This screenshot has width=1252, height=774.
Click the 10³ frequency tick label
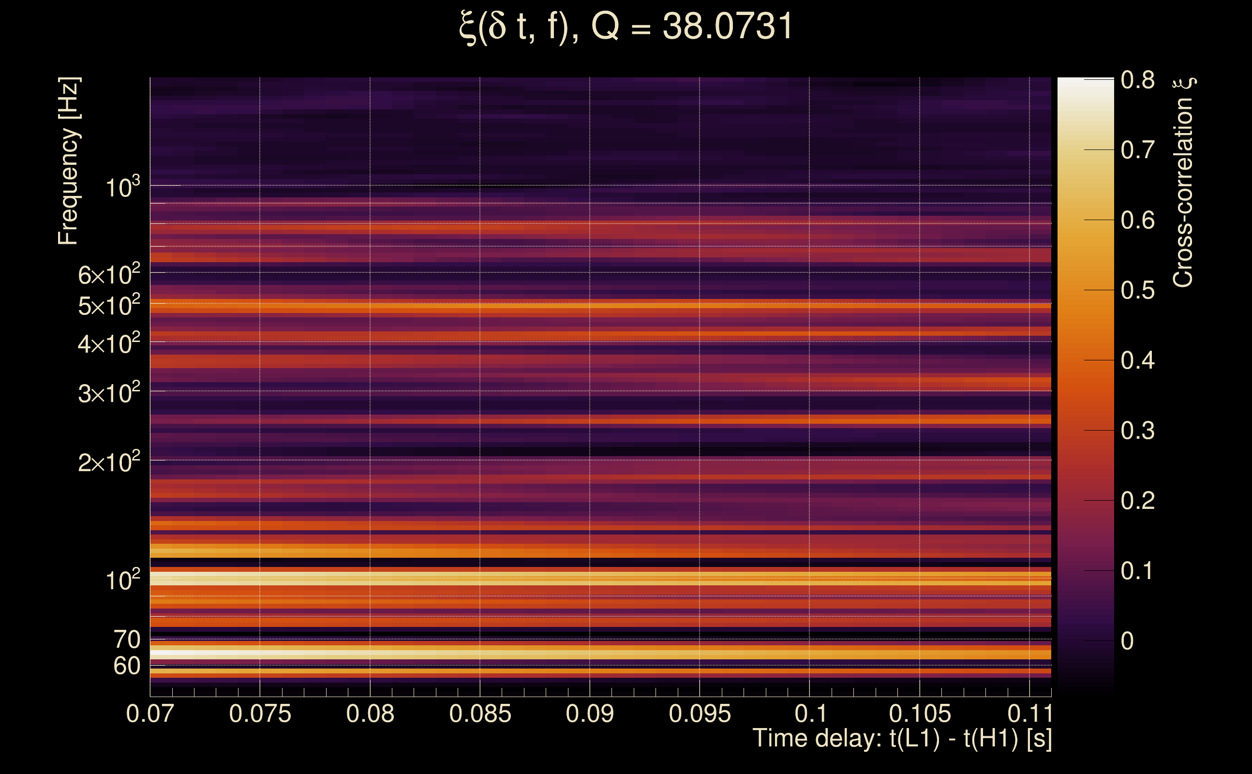tap(122, 187)
